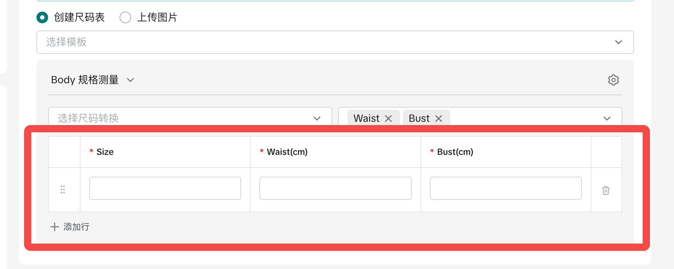
Task: Select the 创建尺码表 radio button
Action: click(42, 17)
